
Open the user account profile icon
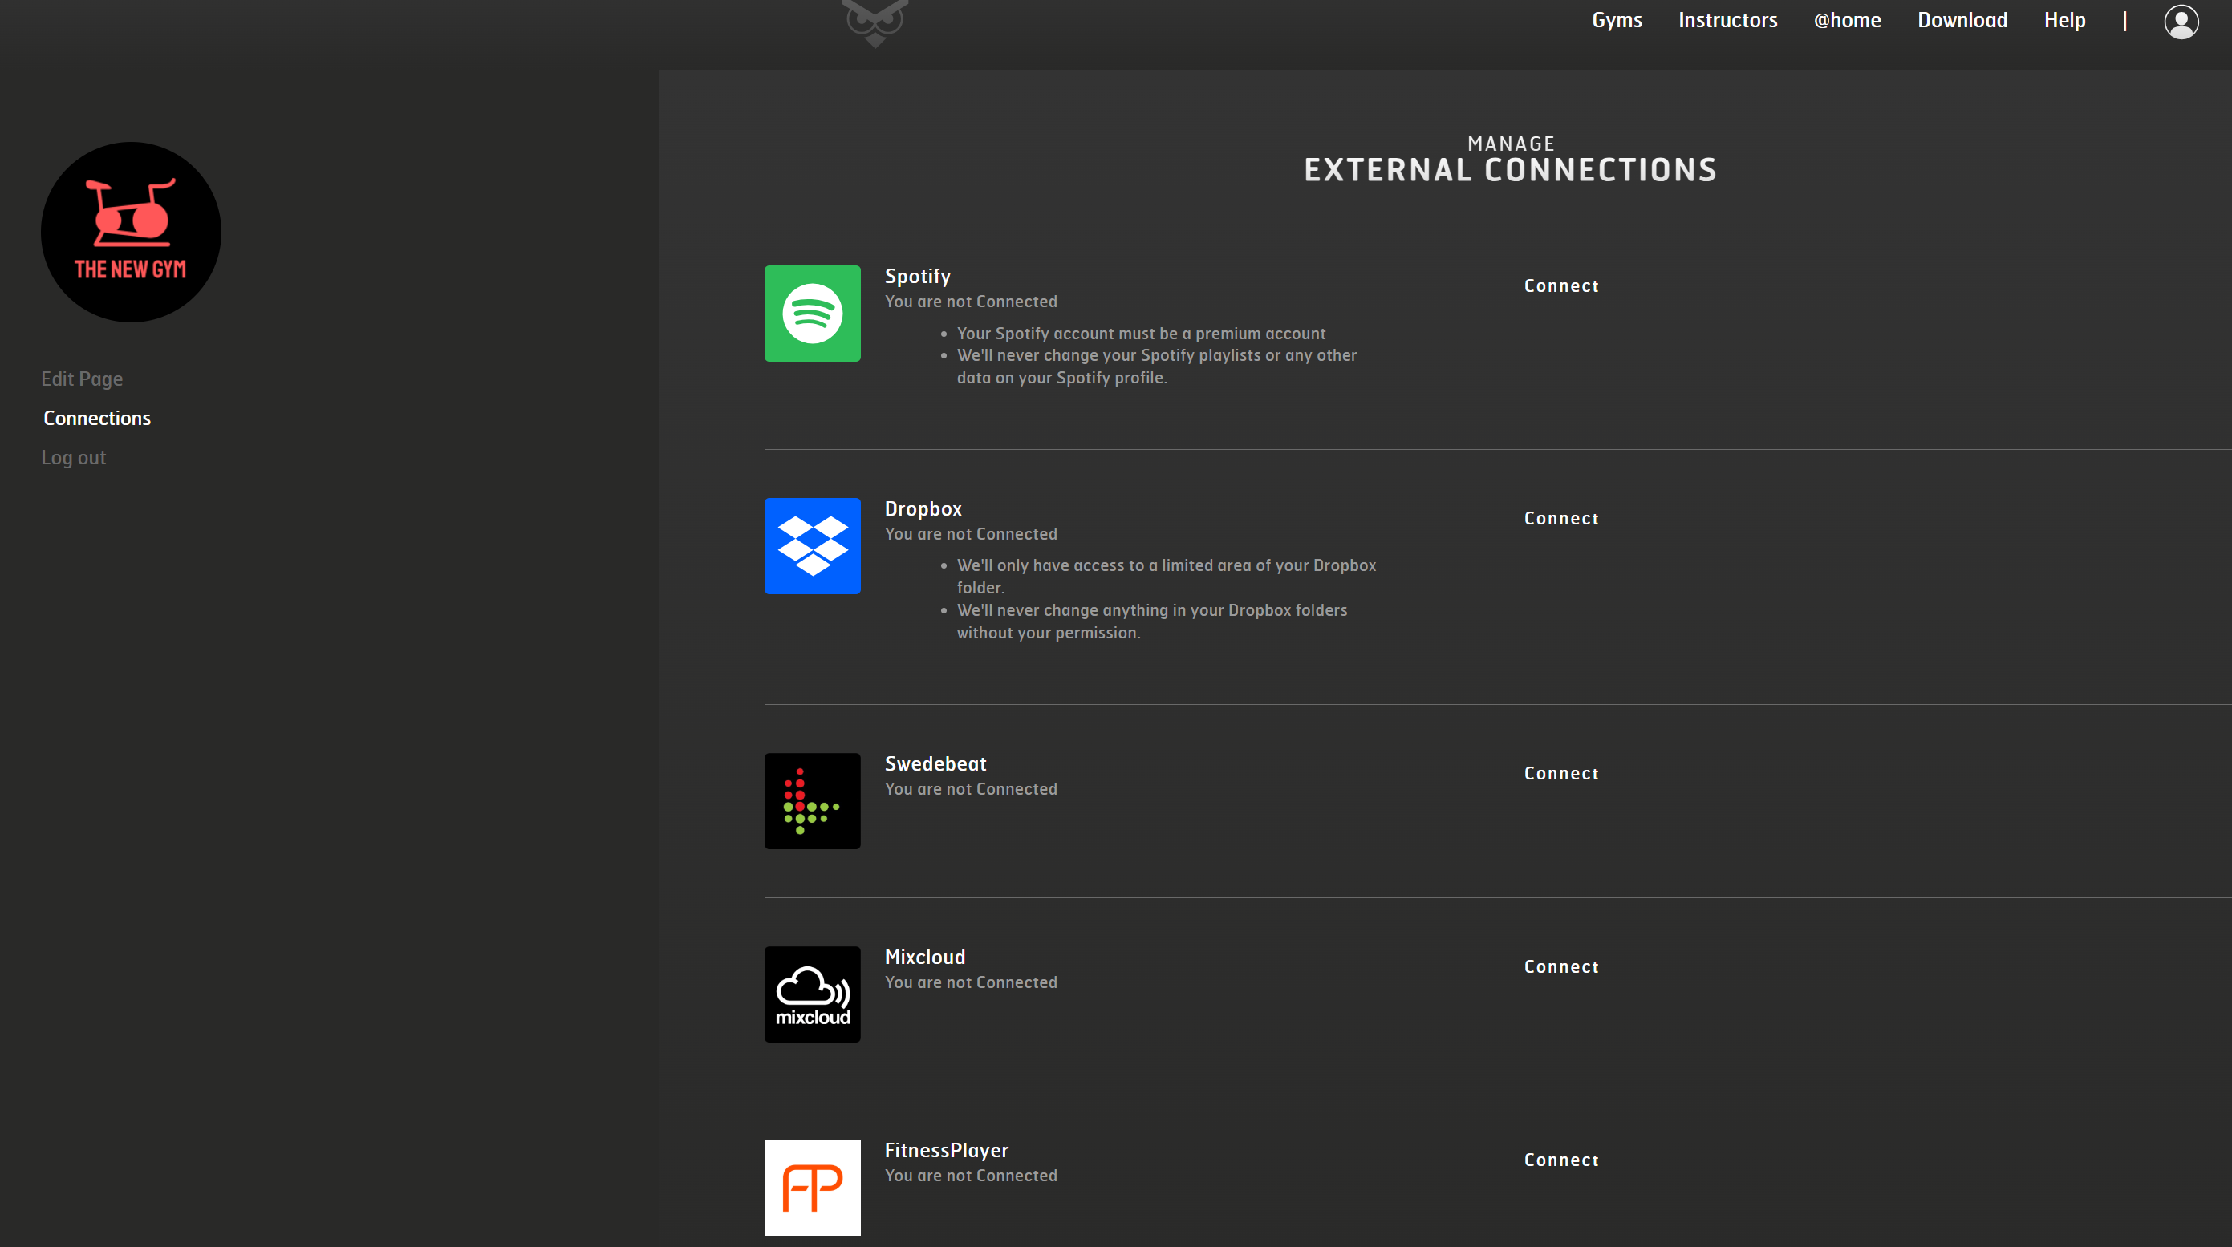pyautogui.click(x=2181, y=21)
